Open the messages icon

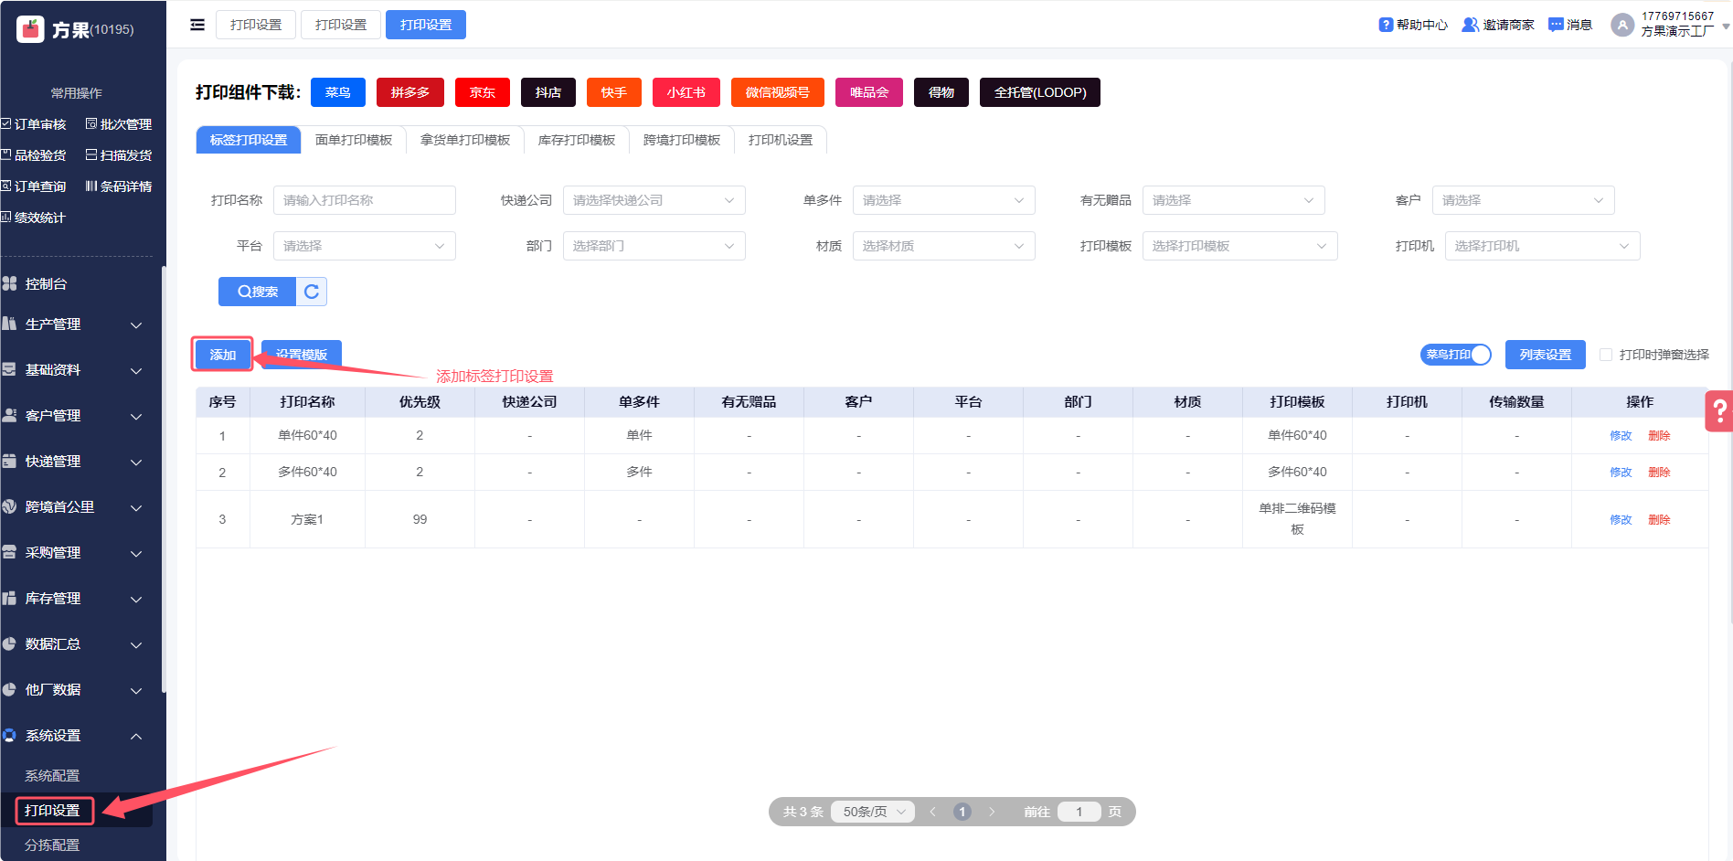pyautogui.click(x=1556, y=25)
